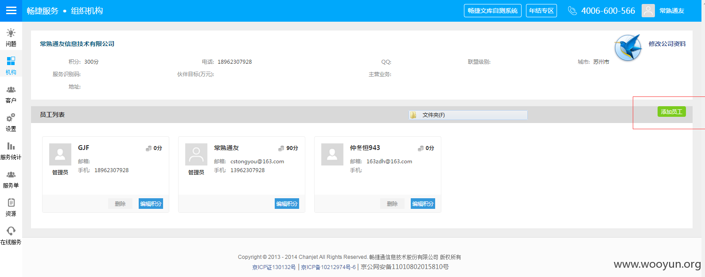Open the 服务统计 sidebar item

click(11, 151)
